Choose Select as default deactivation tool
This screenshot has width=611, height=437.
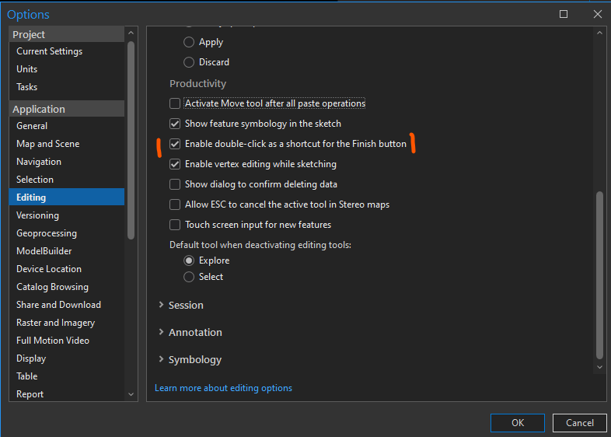tap(189, 277)
